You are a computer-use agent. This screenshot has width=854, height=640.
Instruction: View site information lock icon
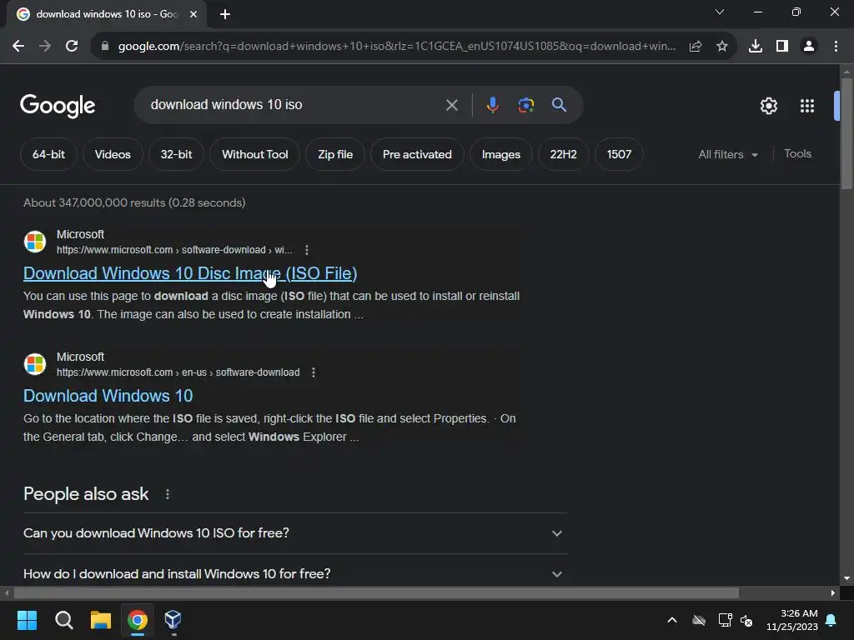105,47
